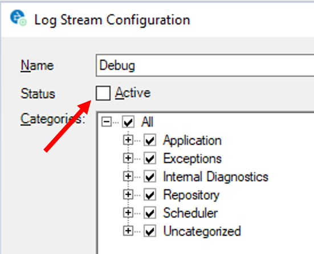Viewport: 314px width, 254px height.
Task: Enable the Active status checkbox
Action: (x=103, y=93)
